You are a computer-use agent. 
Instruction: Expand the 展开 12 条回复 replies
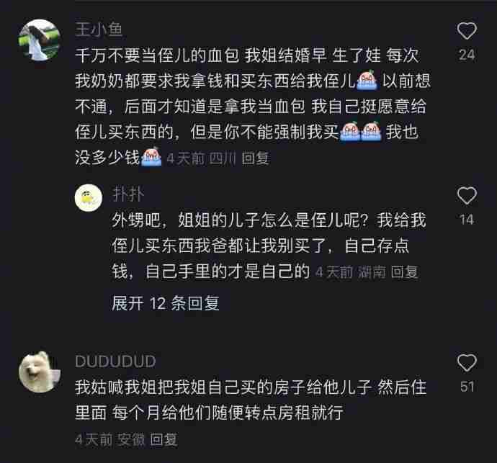pos(165,303)
